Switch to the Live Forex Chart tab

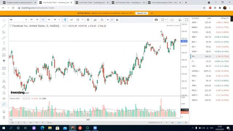click(x=92, y=3)
